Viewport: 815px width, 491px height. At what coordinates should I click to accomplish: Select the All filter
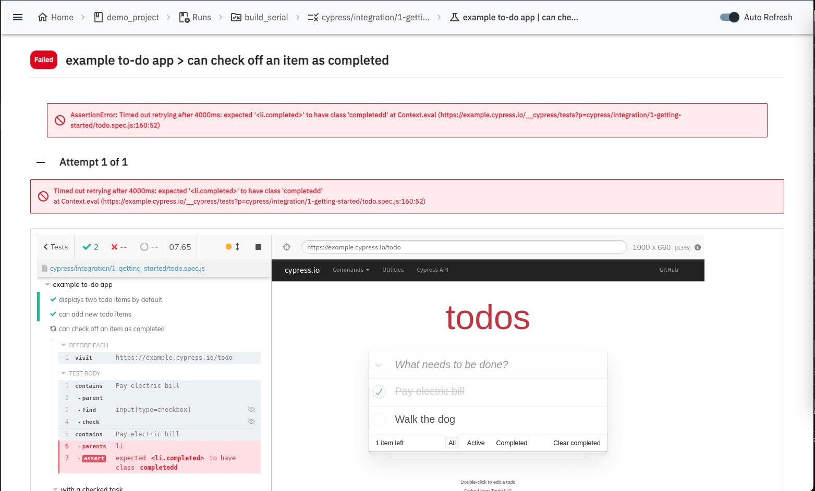click(452, 443)
